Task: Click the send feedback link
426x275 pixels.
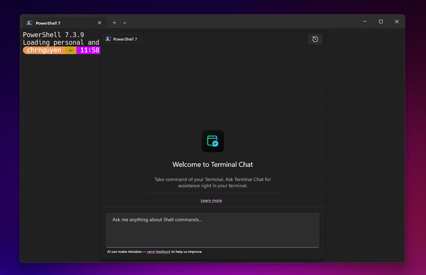Action: 159,251
